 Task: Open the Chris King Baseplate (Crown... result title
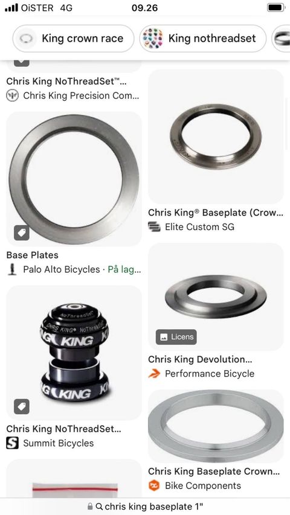(216, 213)
